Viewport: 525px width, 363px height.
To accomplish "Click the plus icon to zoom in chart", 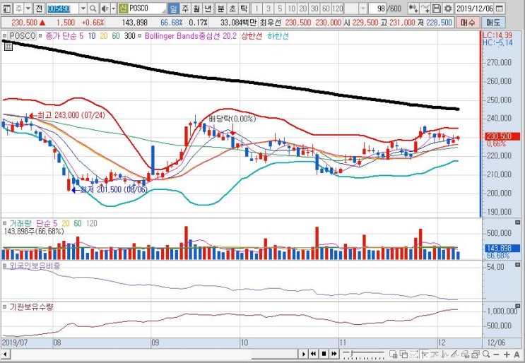I will click(507, 354).
